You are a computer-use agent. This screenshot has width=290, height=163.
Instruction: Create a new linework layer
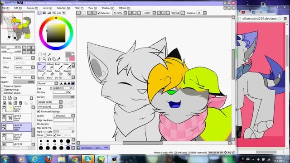[x=10, y=98]
